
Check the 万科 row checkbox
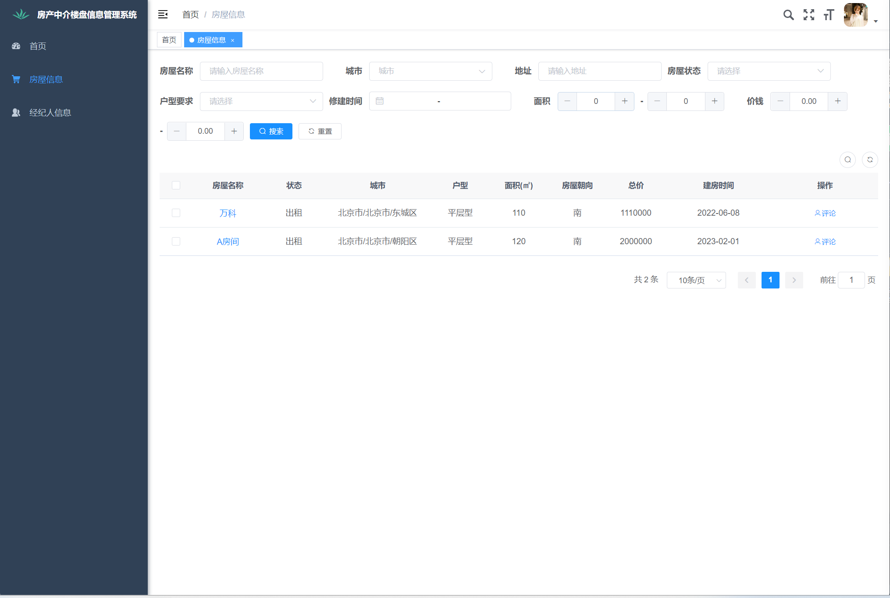click(x=176, y=213)
